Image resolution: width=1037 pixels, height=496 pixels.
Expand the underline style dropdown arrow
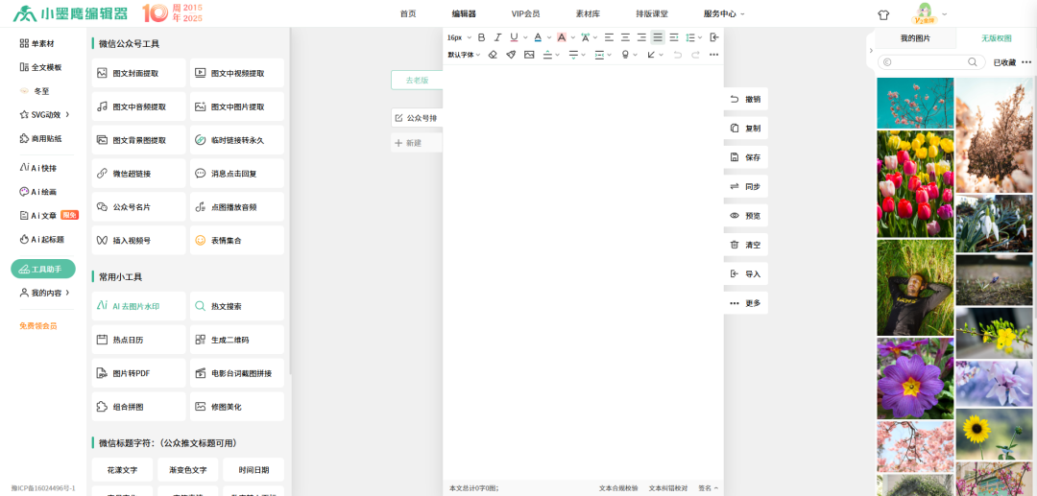point(525,37)
